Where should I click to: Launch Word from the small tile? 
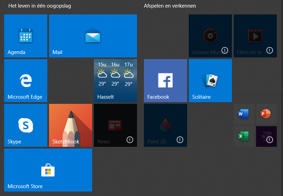click(x=244, y=114)
